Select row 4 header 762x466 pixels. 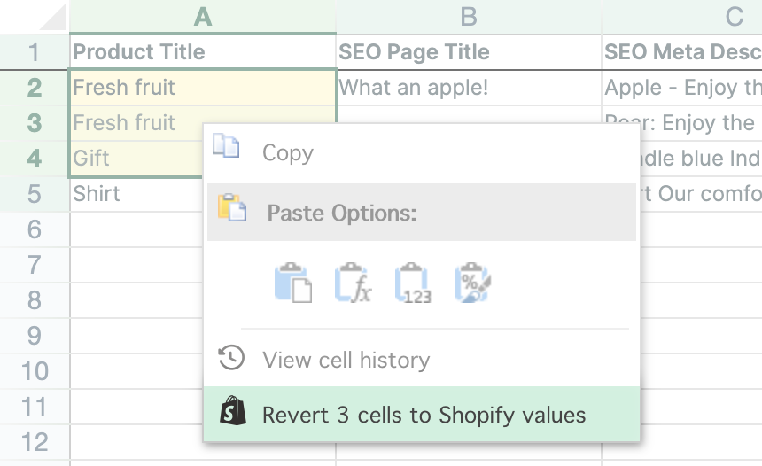(34, 159)
